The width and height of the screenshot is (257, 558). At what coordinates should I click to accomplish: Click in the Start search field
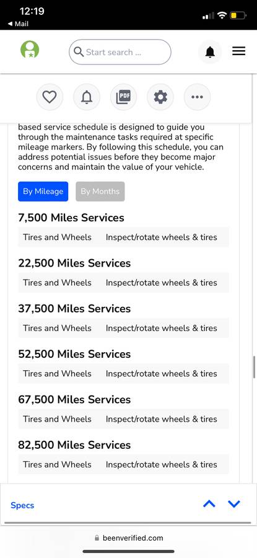(x=120, y=52)
